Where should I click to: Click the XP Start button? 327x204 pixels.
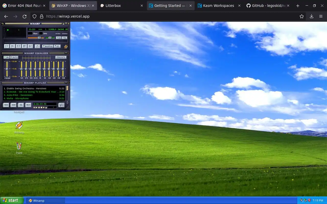pyautogui.click(x=12, y=200)
